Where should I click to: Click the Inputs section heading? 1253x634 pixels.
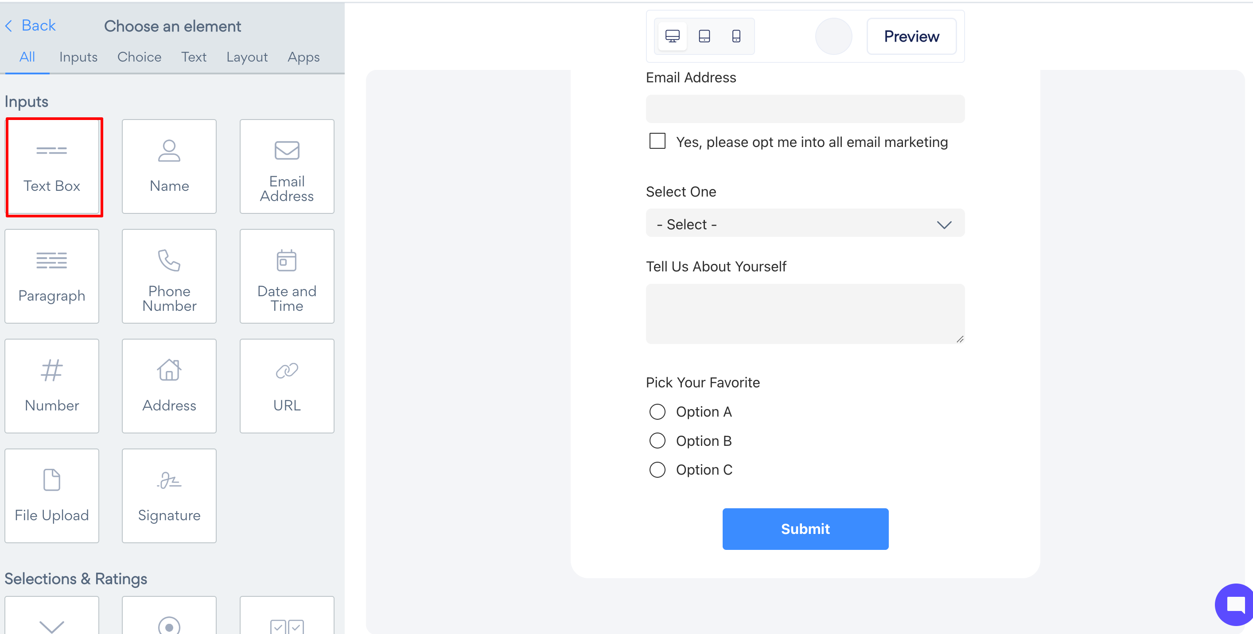tap(26, 102)
